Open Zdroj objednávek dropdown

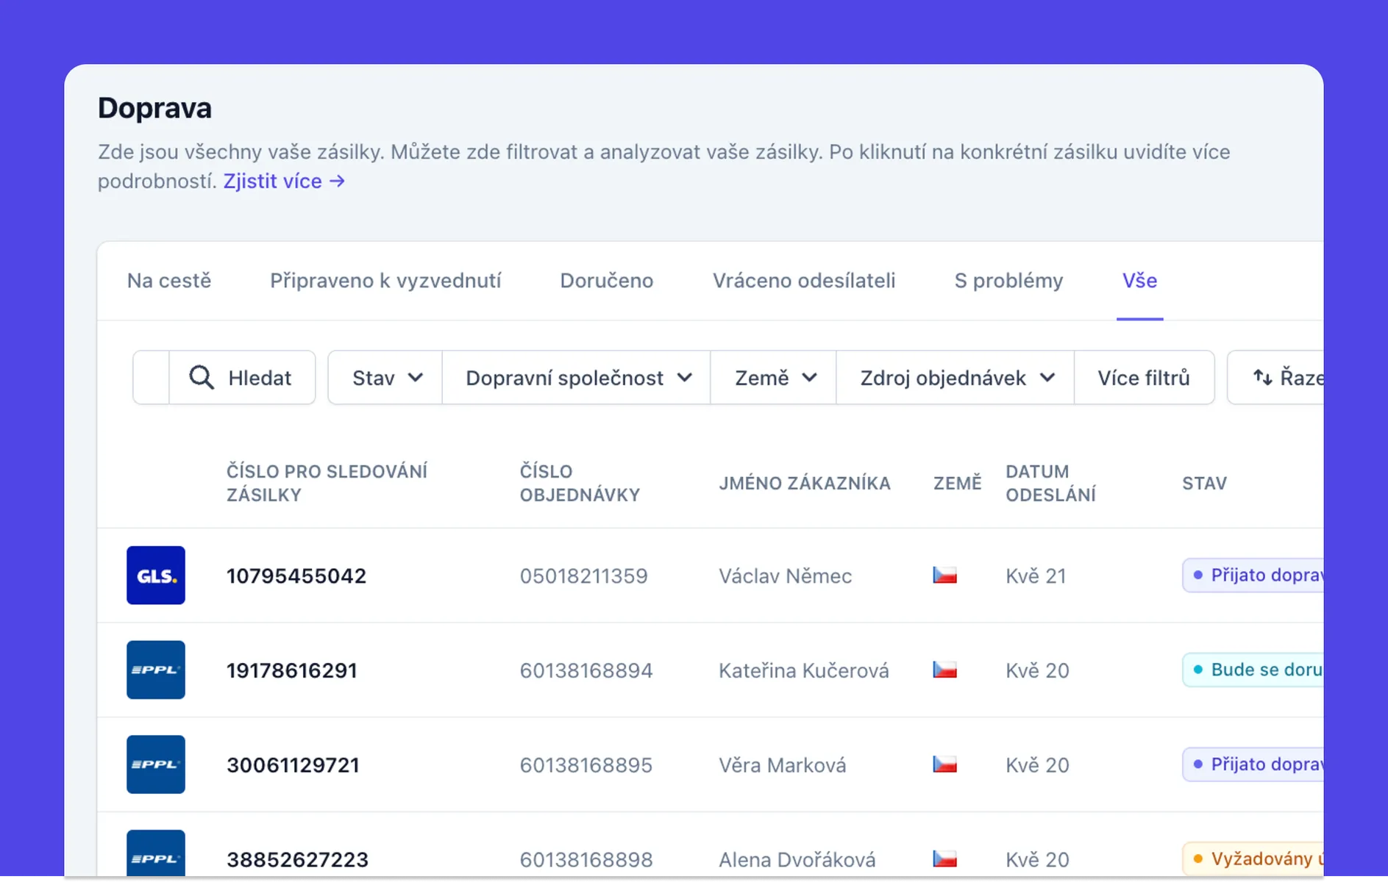pyautogui.click(x=955, y=378)
